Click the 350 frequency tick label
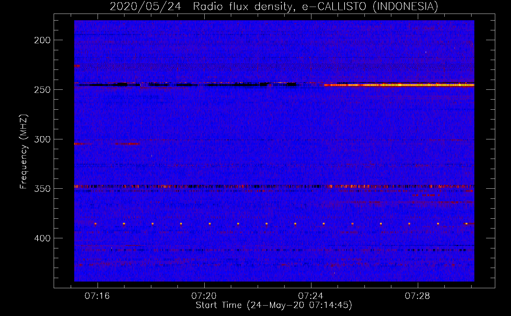511x316 pixels. tap(42, 189)
